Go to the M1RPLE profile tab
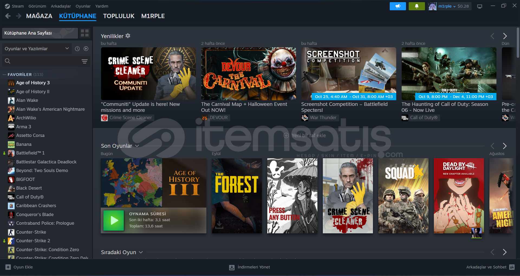Screen dimensions: 520x276 coord(153,16)
